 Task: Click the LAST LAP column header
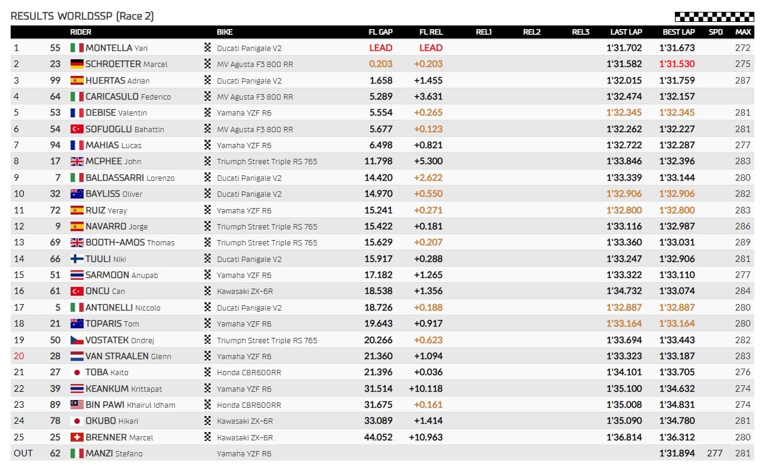point(626,32)
